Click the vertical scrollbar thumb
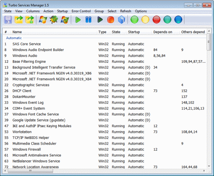This screenshot has height=176, width=214. pyautogui.click(x=209, y=42)
